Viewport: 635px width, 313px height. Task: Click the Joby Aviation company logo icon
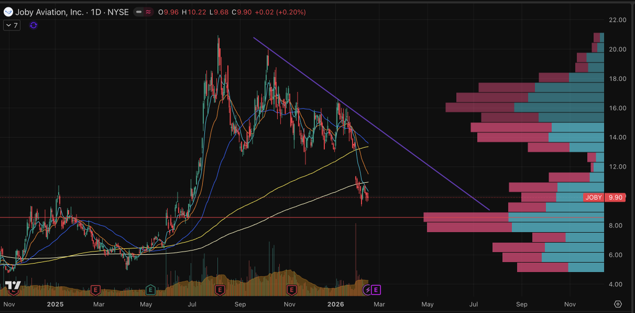click(8, 12)
